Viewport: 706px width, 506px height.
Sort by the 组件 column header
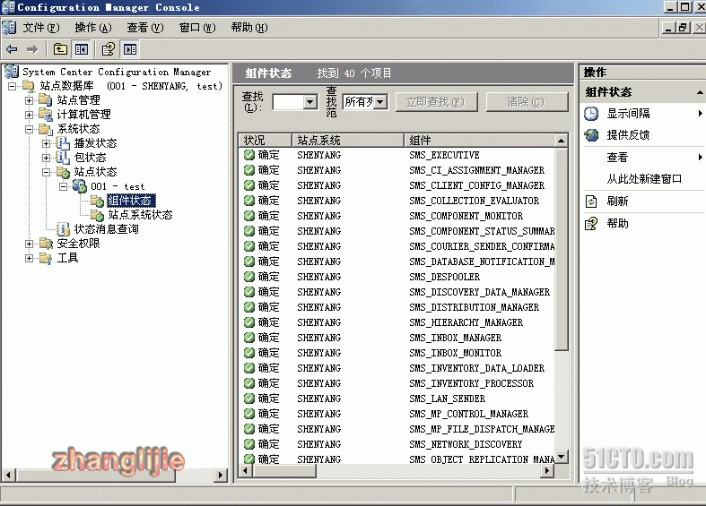point(480,141)
